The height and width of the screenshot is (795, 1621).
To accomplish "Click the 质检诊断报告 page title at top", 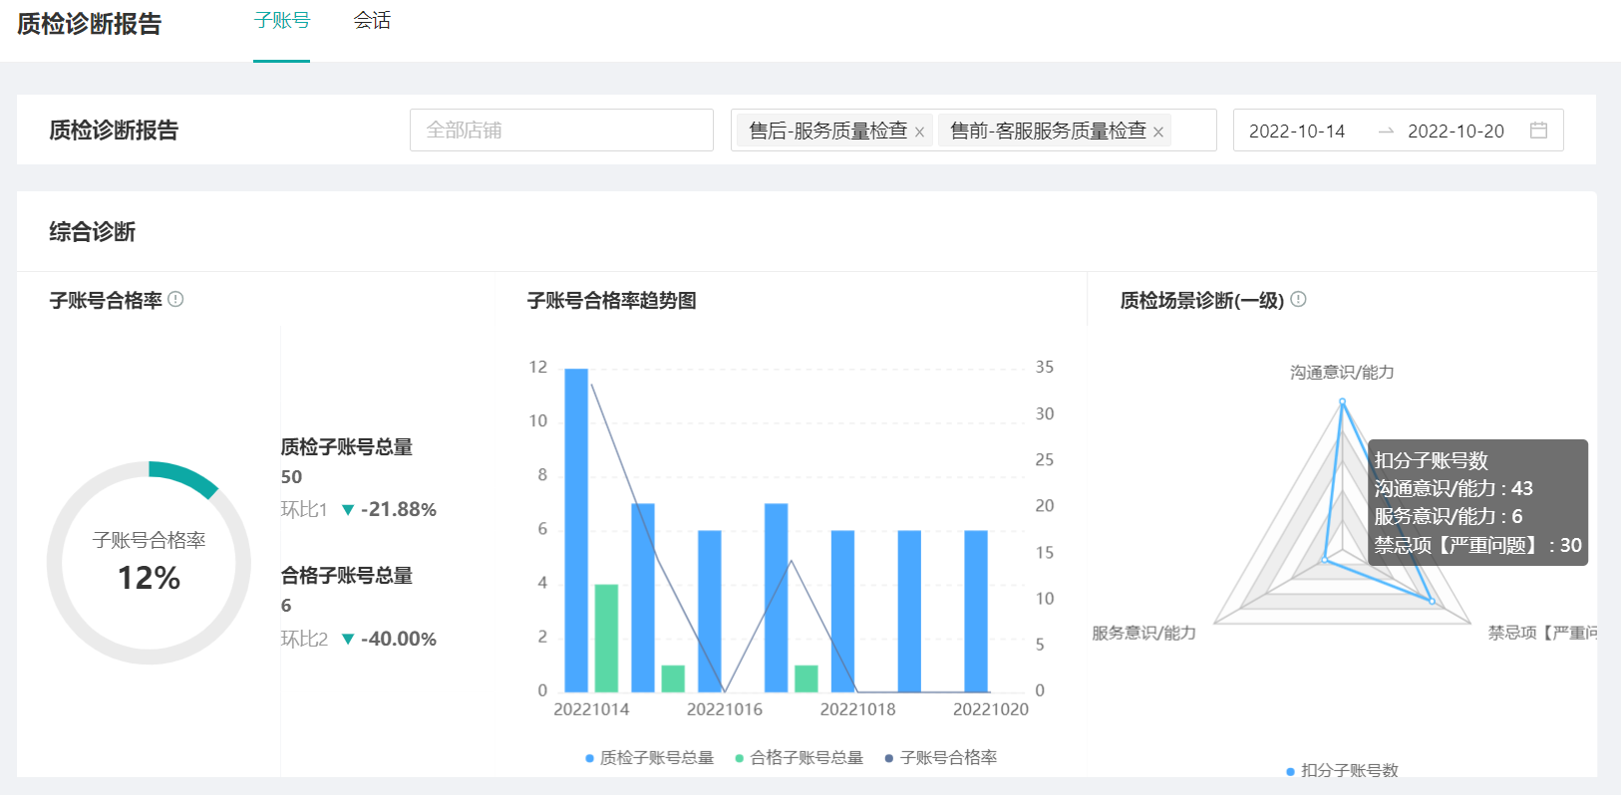I will coord(90,24).
